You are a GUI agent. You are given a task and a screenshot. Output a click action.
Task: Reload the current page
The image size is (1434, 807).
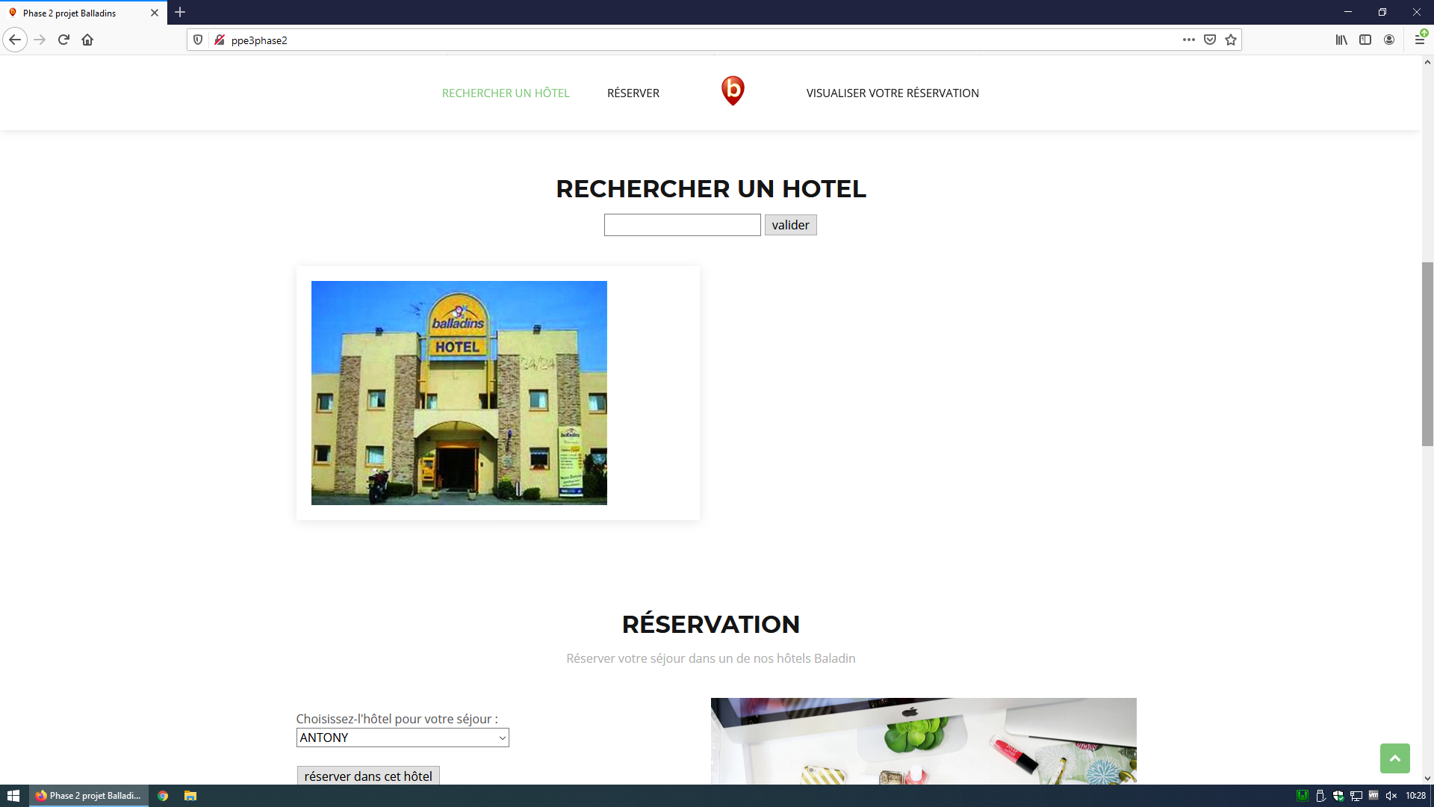pyautogui.click(x=63, y=40)
